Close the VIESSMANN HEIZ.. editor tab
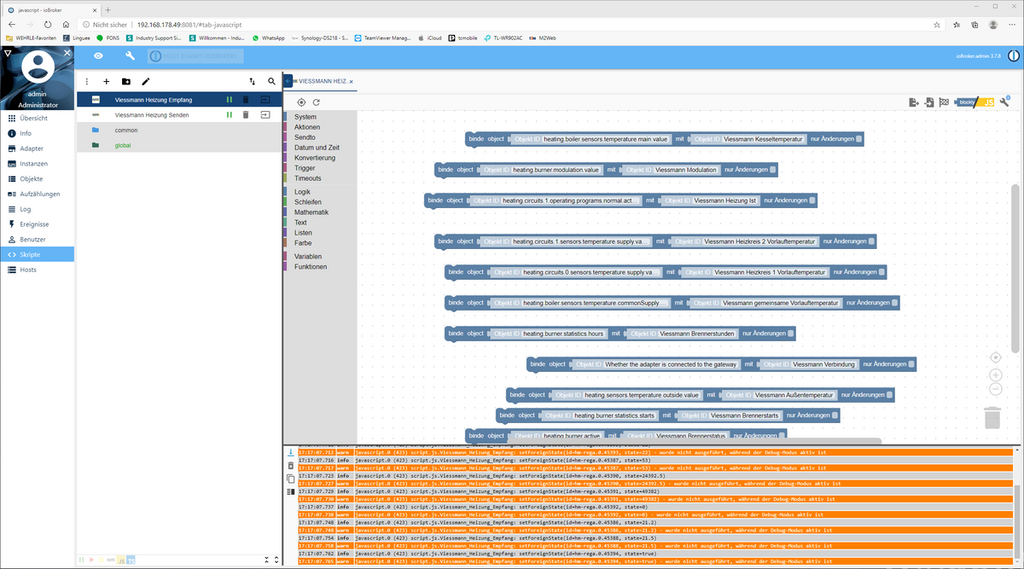The height and width of the screenshot is (569, 1024). pos(352,81)
